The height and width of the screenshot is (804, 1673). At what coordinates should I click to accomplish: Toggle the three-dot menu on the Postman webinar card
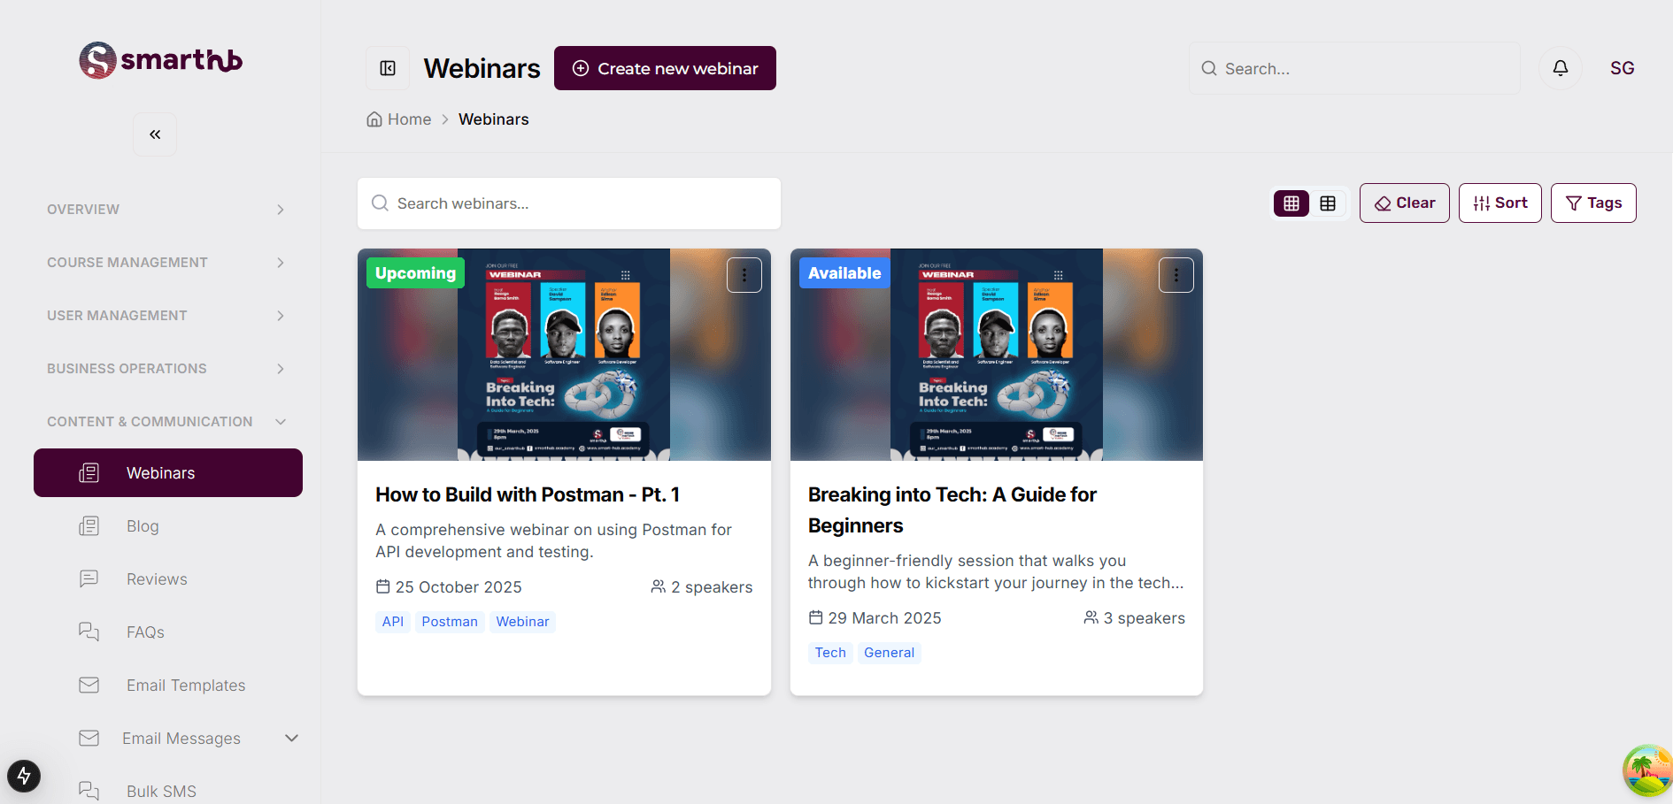[x=744, y=274]
